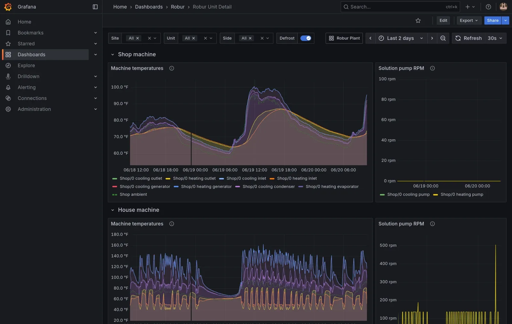Zoom out the time range
This screenshot has height=324, width=512.
(443, 38)
